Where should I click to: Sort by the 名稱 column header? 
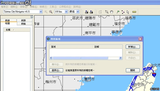[17, 30]
